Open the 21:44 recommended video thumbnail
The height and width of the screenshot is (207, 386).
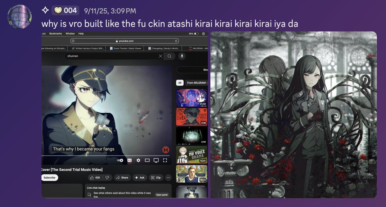click(192, 98)
